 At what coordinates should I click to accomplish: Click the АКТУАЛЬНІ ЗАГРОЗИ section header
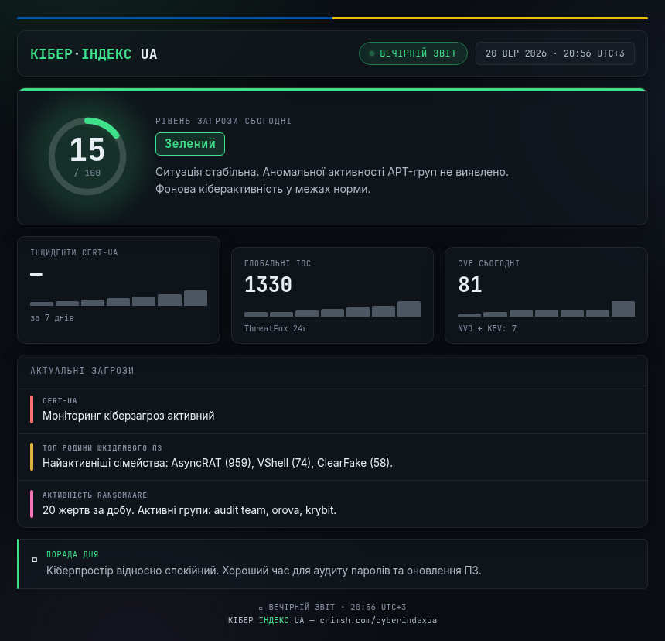(82, 371)
